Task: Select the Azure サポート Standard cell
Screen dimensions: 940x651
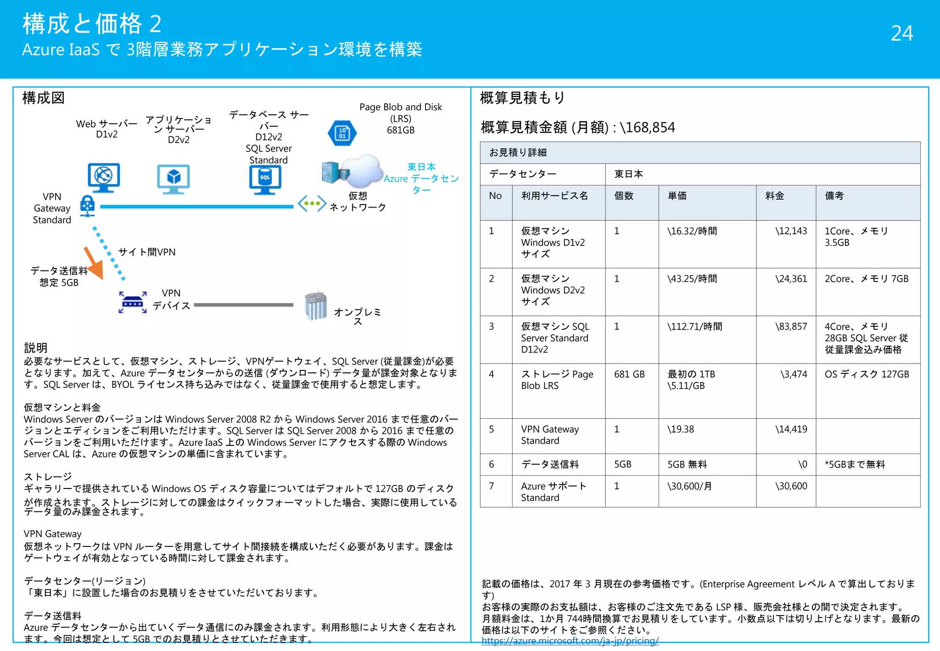Action: 559,492
